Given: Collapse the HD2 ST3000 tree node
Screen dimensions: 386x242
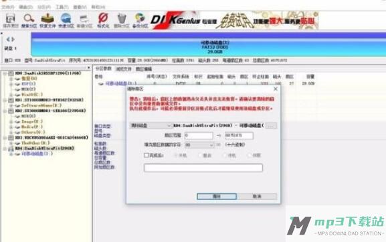Looking at the screenshot, I should point(5,111).
